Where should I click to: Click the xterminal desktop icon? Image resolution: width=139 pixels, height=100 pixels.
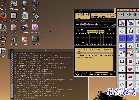click(x=35, y=40)
